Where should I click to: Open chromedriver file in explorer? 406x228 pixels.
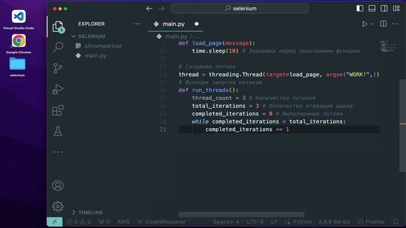coord(103,46)
